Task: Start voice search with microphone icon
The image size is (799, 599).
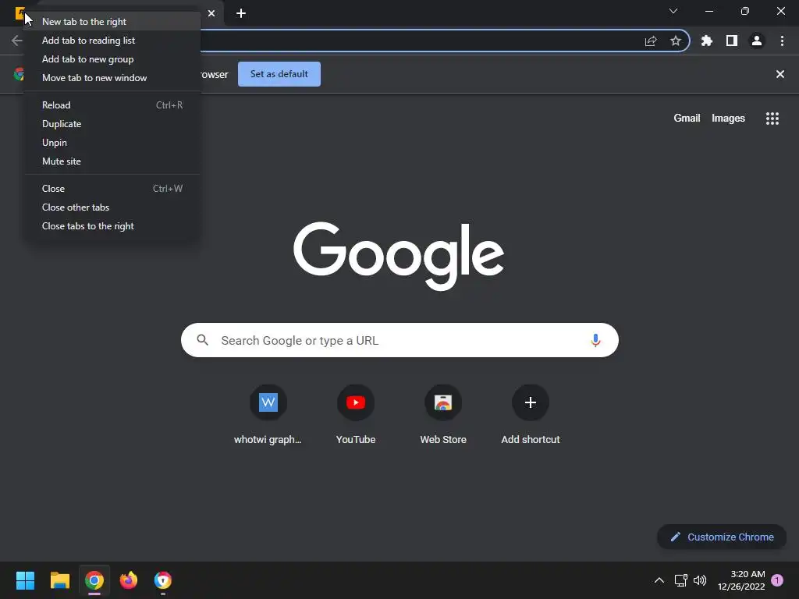Action: coord(595,340)
